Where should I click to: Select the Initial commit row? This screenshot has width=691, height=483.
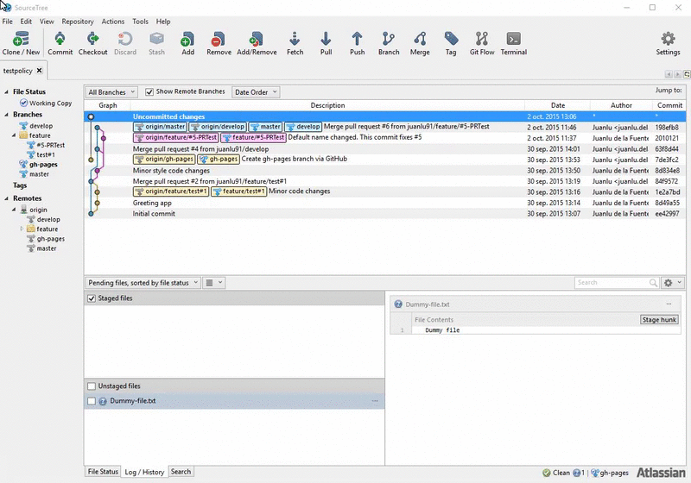[384, 214]
